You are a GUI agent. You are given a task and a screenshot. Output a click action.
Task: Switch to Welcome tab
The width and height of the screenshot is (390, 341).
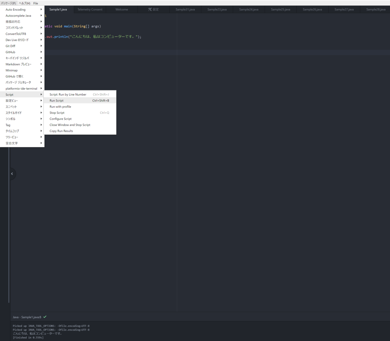122,9
